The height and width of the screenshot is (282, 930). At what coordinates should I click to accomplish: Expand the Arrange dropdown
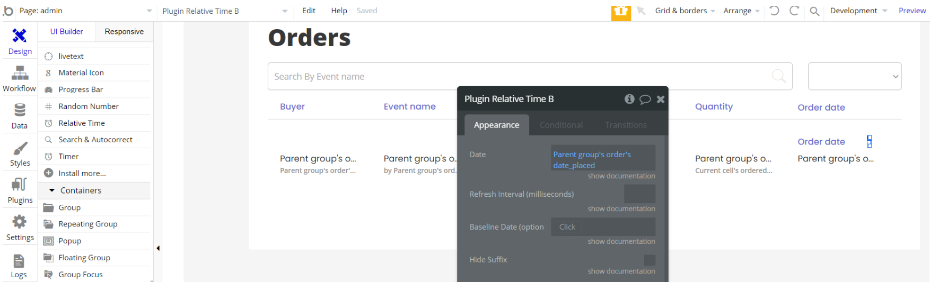[x=741, y=11]
